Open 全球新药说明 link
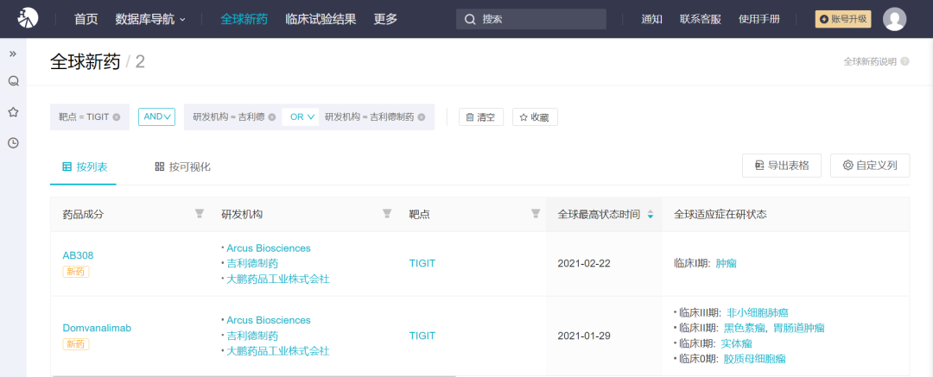The image size is (933, 377). [x=870, y=61]
